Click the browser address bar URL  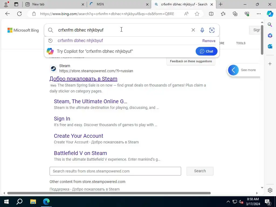(x=107, y=14)
